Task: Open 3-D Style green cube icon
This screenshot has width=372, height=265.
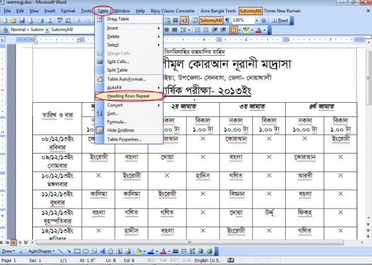Action: coord(210,251)
